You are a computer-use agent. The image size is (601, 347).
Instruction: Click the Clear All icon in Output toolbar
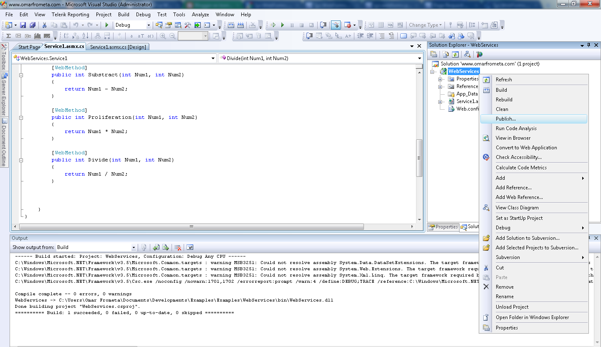click(x=178, y=247)
